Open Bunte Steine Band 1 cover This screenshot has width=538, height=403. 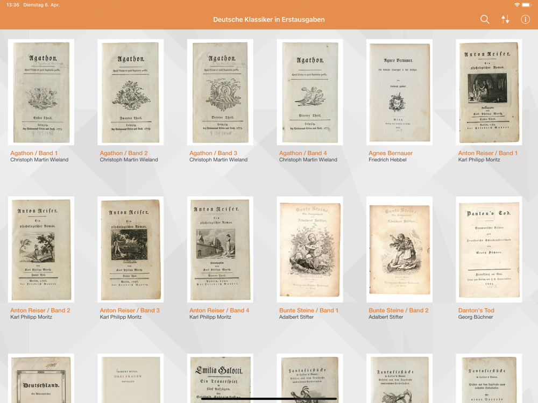click(x=310, y=249)
